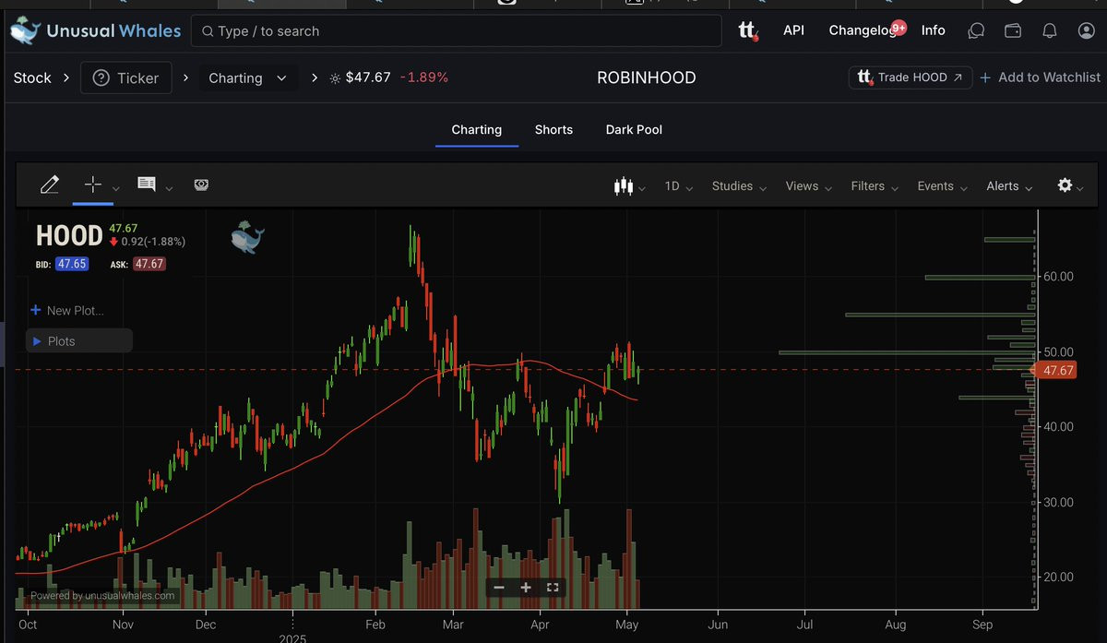This screenshot has width=1107, height=643.
Task: Click the Unusual Whales whale logo
Action: (x=26, y=30)
